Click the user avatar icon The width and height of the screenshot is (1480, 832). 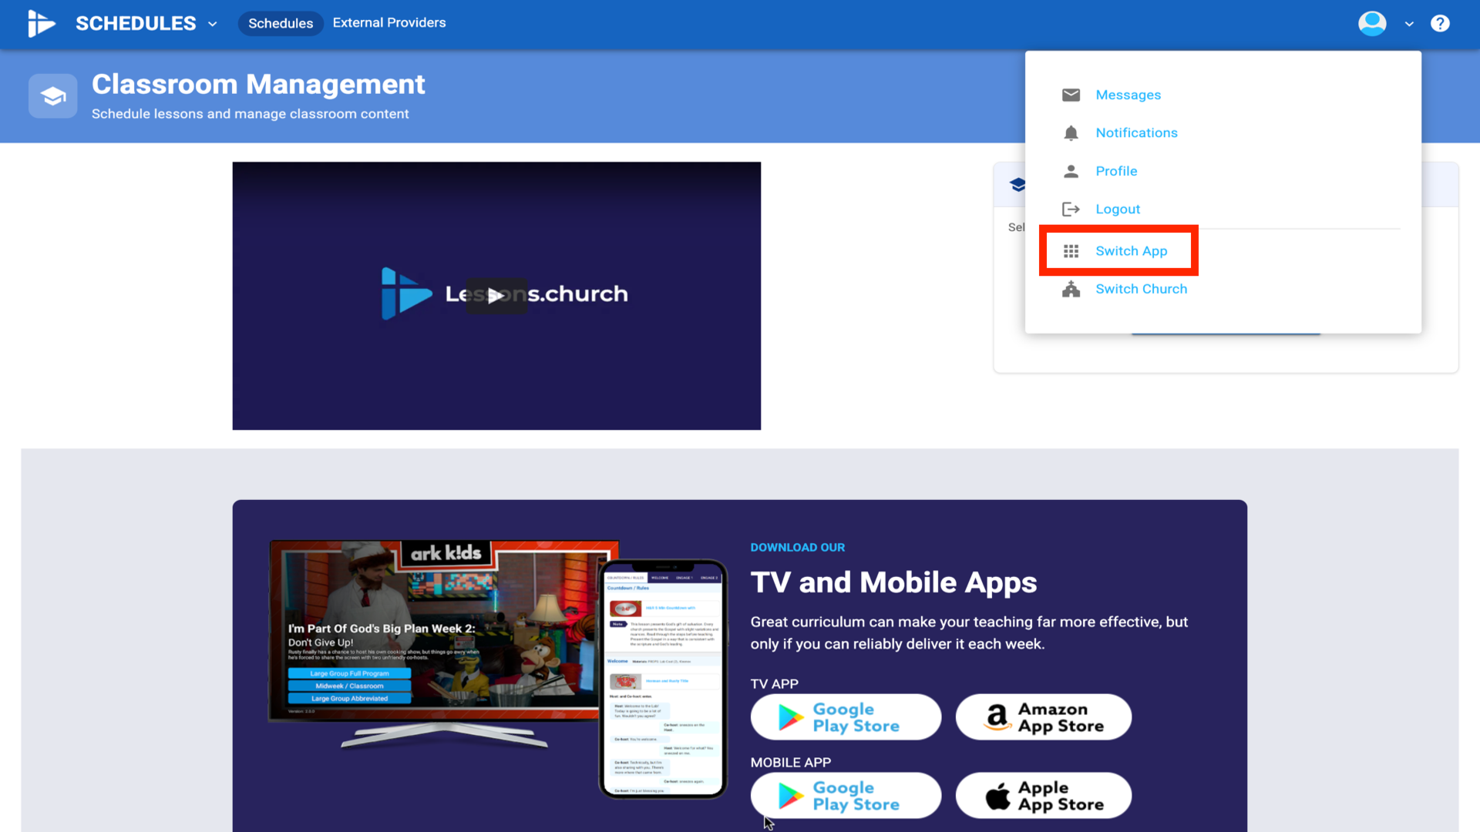[x=1371, y=23]
